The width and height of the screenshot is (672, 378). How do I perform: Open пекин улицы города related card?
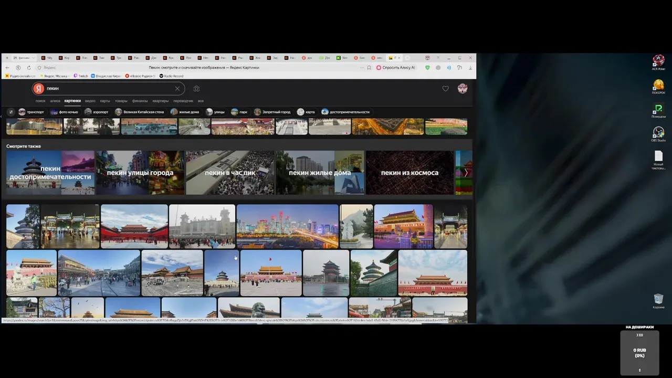[140, 173]
